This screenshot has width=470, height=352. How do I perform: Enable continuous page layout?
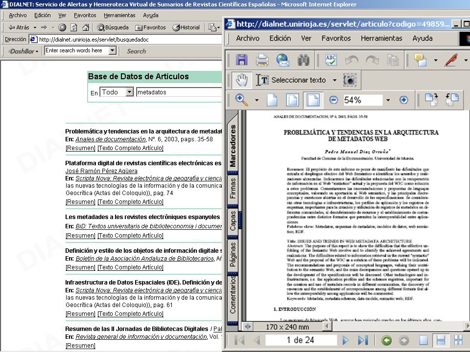point(441,340)
